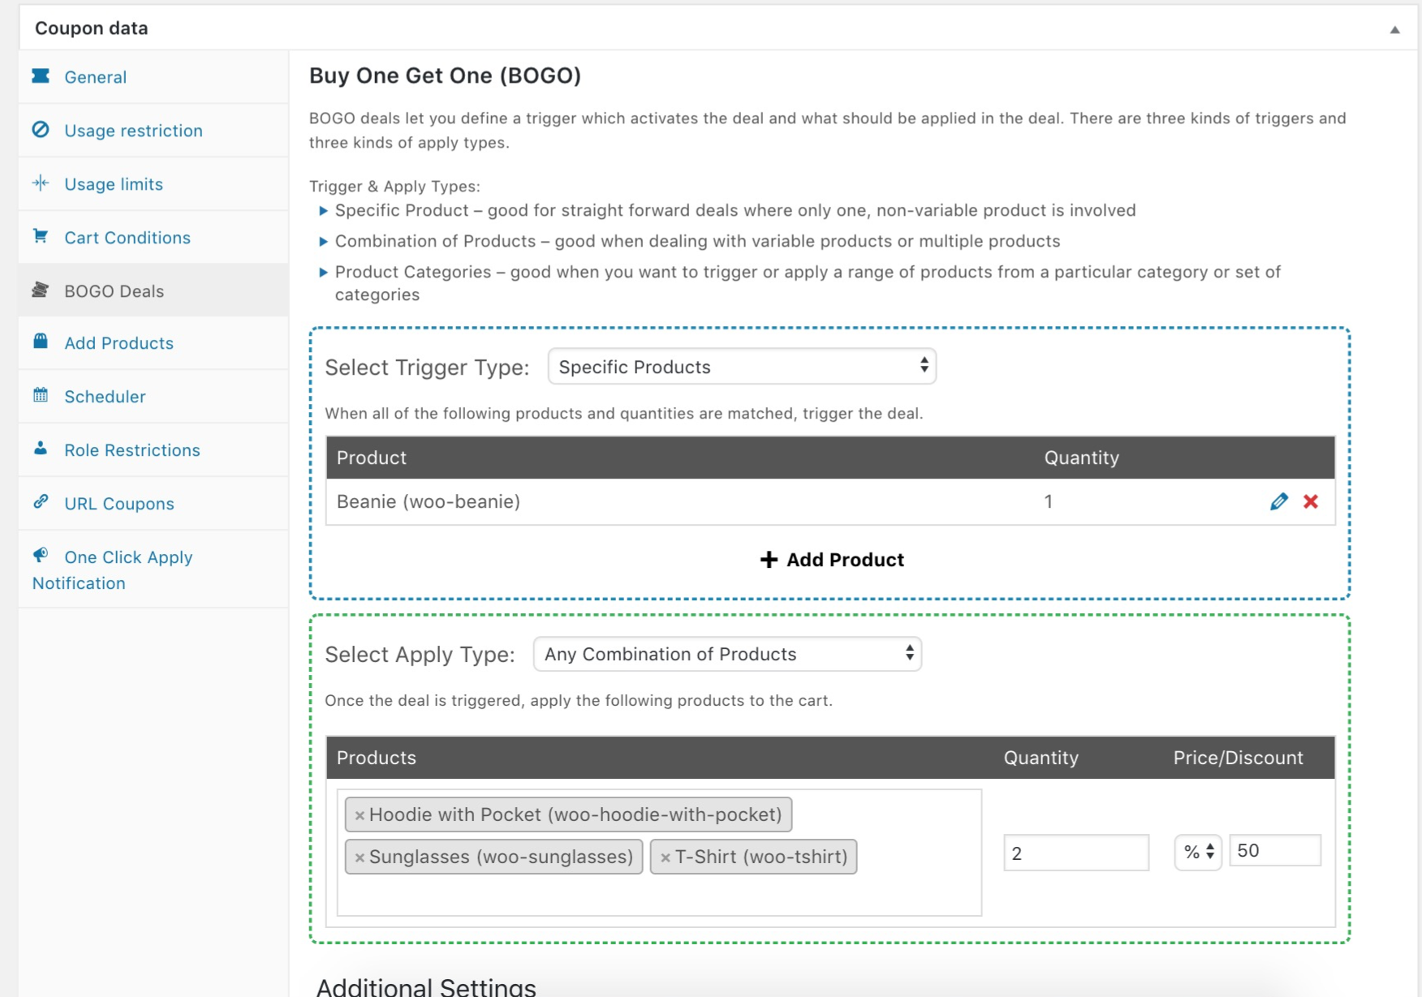The height and width of the screenshot is (997, 1422).
Task: Click the BOGO Deals icon
Action: click(41, 290)
